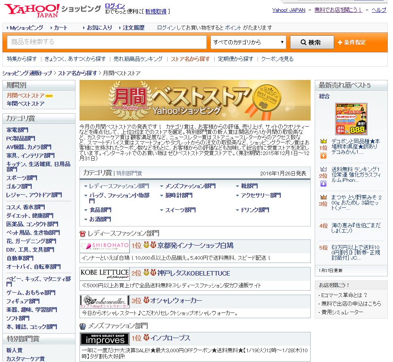Select 定期便から探す tab
393x362 pixels.
[x=236, y=59]
